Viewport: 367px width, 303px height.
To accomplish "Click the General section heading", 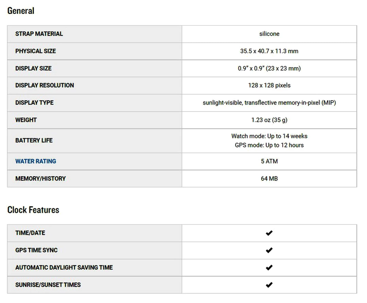I will 21,11.
